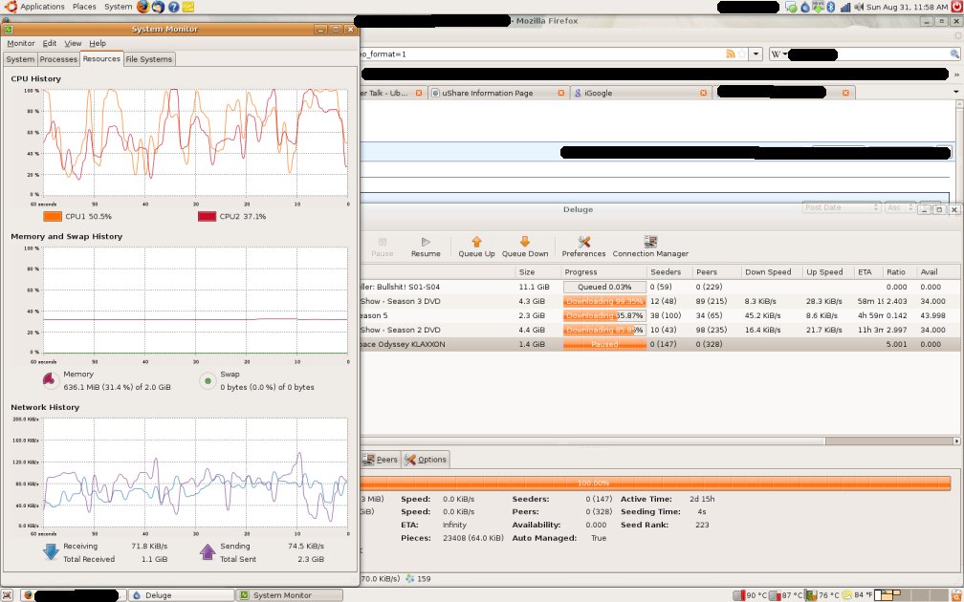This screenshot has height=602, width=964.
Task: Click the purple Sending arrow icon
Action: pyautogui.click(x=208, y=551)
